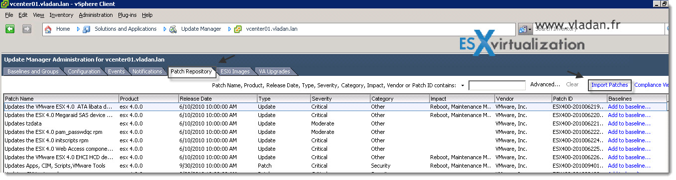Click the Forward navigation arrow
Image resolution: width=676 pixels, height=180 pixels.
click(x=27, y=29)
